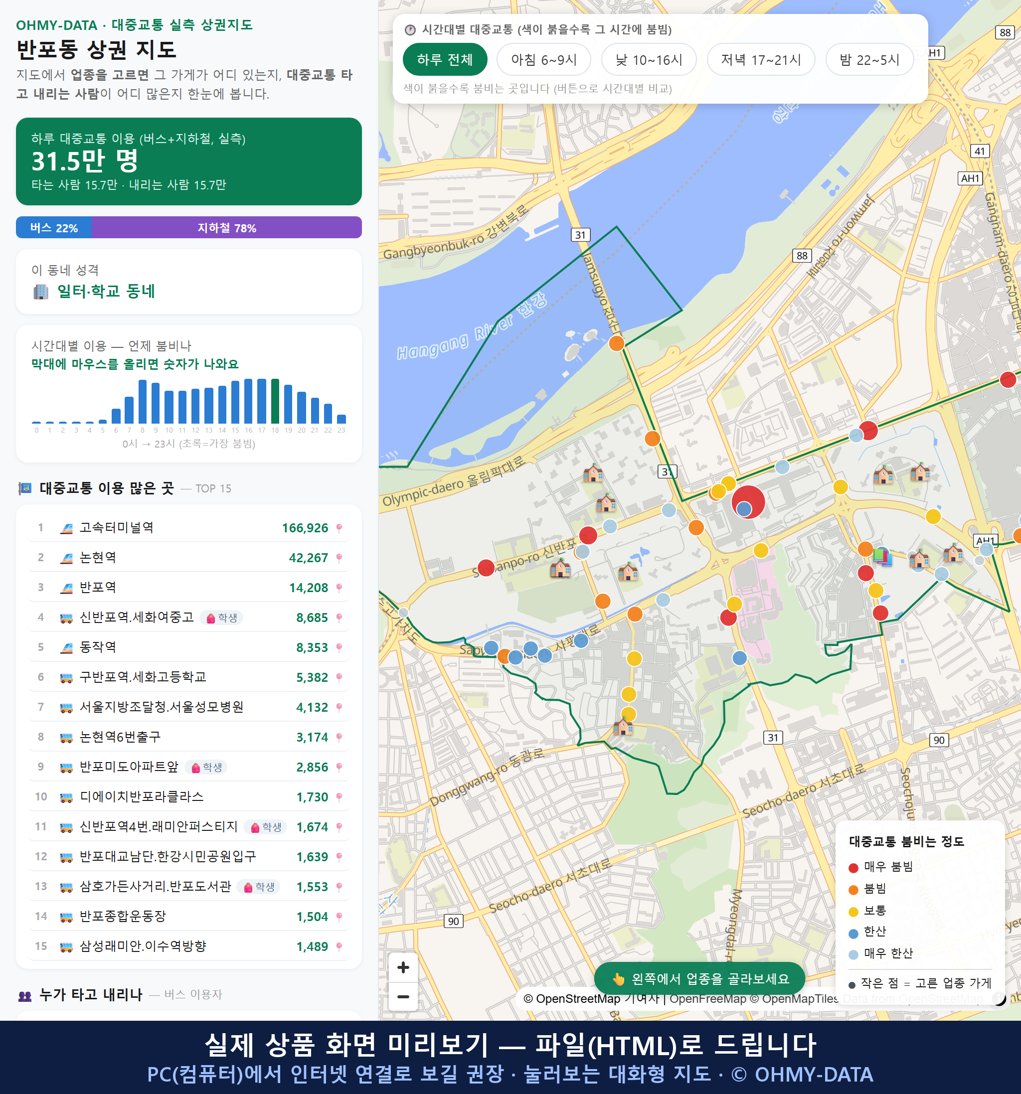Click the map pin beside 삼성래미안.이수역방향
1021x1094 pixels.
coord(339,946)
